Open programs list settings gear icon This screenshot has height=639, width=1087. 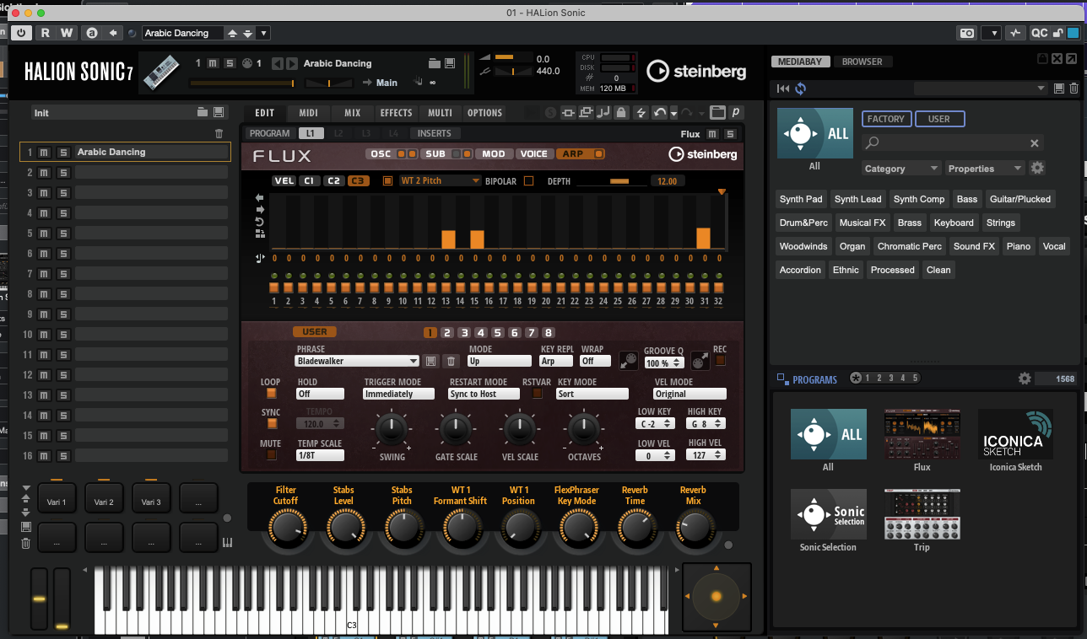coord(1025,379)
